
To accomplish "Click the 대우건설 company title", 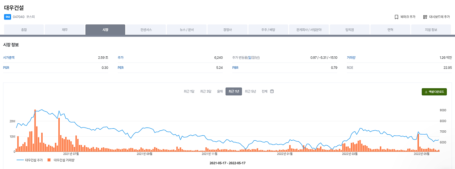I will click(14, 7).
